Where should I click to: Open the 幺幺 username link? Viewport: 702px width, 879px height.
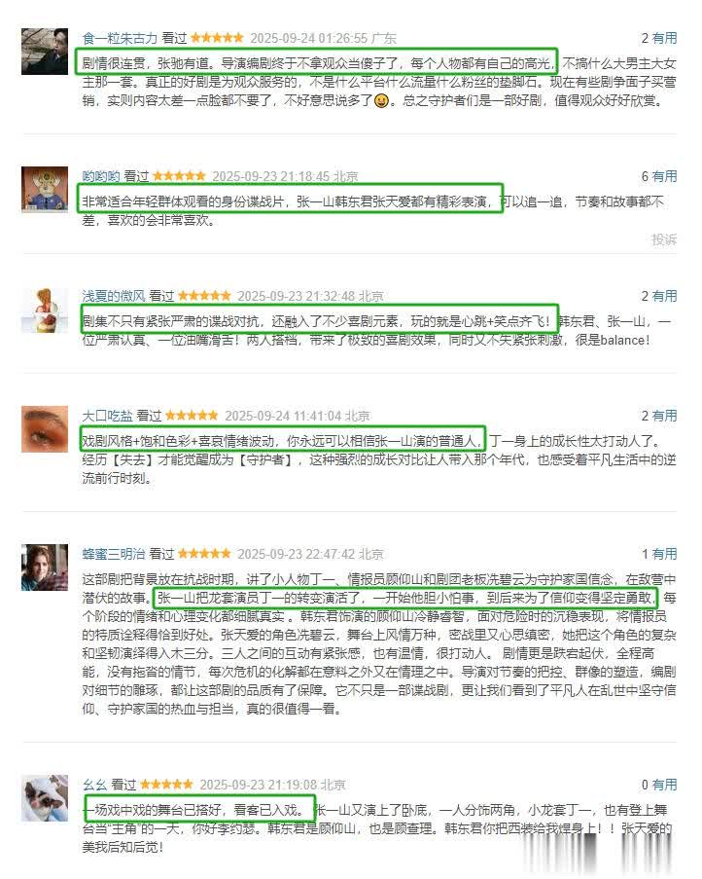94,785
